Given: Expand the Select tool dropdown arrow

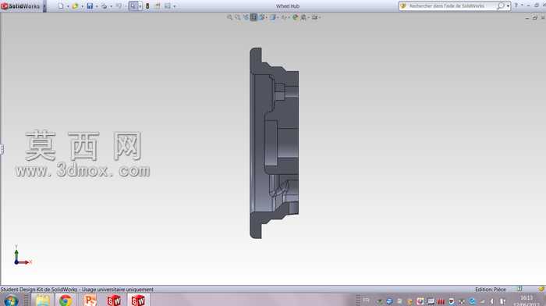Looking at the screenshot, I should click(140, 6).
